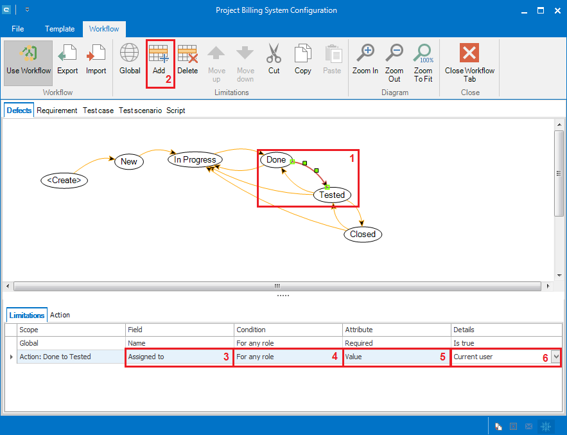The width and height of the screenshot is (567, 435).
Task: Open the File menu
Action: click(x=18, y=29)
